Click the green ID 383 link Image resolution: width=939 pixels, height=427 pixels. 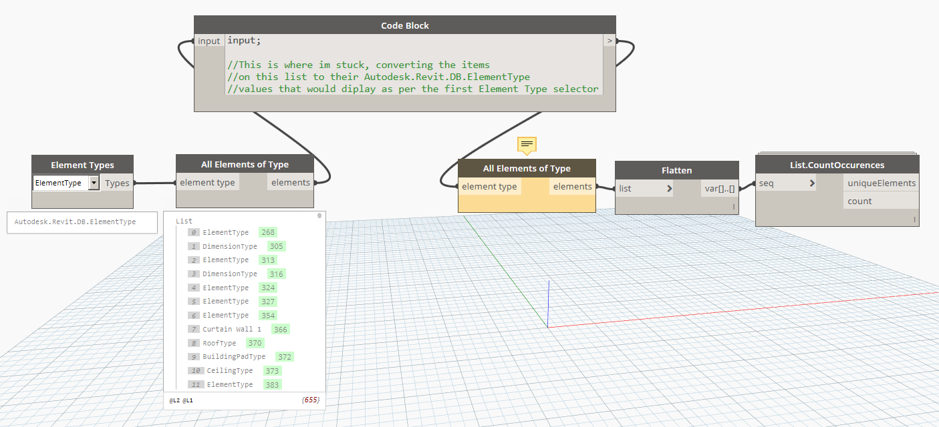click(x=272, y=385)
